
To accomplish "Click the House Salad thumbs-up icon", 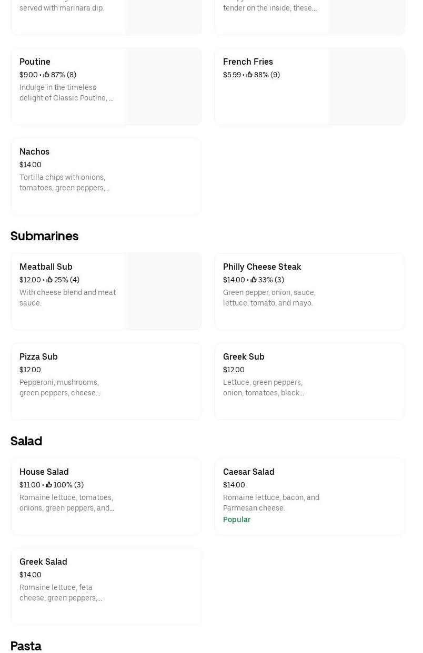I will click(x=49, y=485).
